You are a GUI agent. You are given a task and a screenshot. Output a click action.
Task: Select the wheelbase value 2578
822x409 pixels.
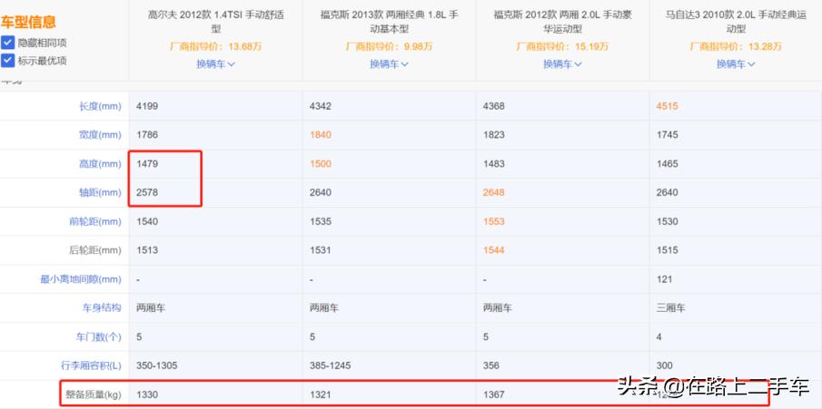point(147,193)
